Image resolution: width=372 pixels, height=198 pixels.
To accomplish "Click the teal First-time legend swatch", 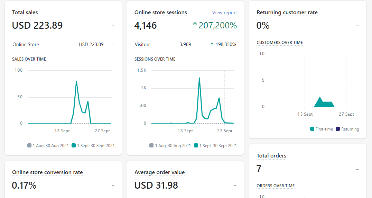I will [312, 129].
